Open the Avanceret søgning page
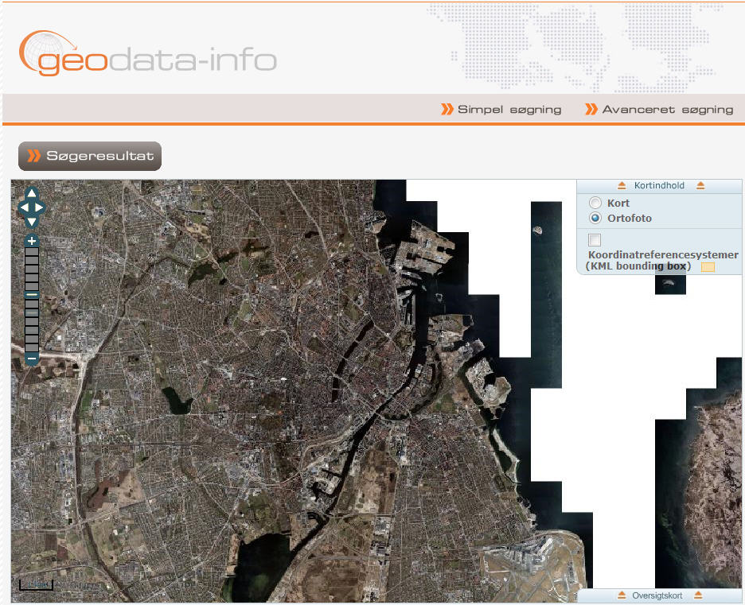This screenshot has height=605, width=745. [x=667, y=110]
